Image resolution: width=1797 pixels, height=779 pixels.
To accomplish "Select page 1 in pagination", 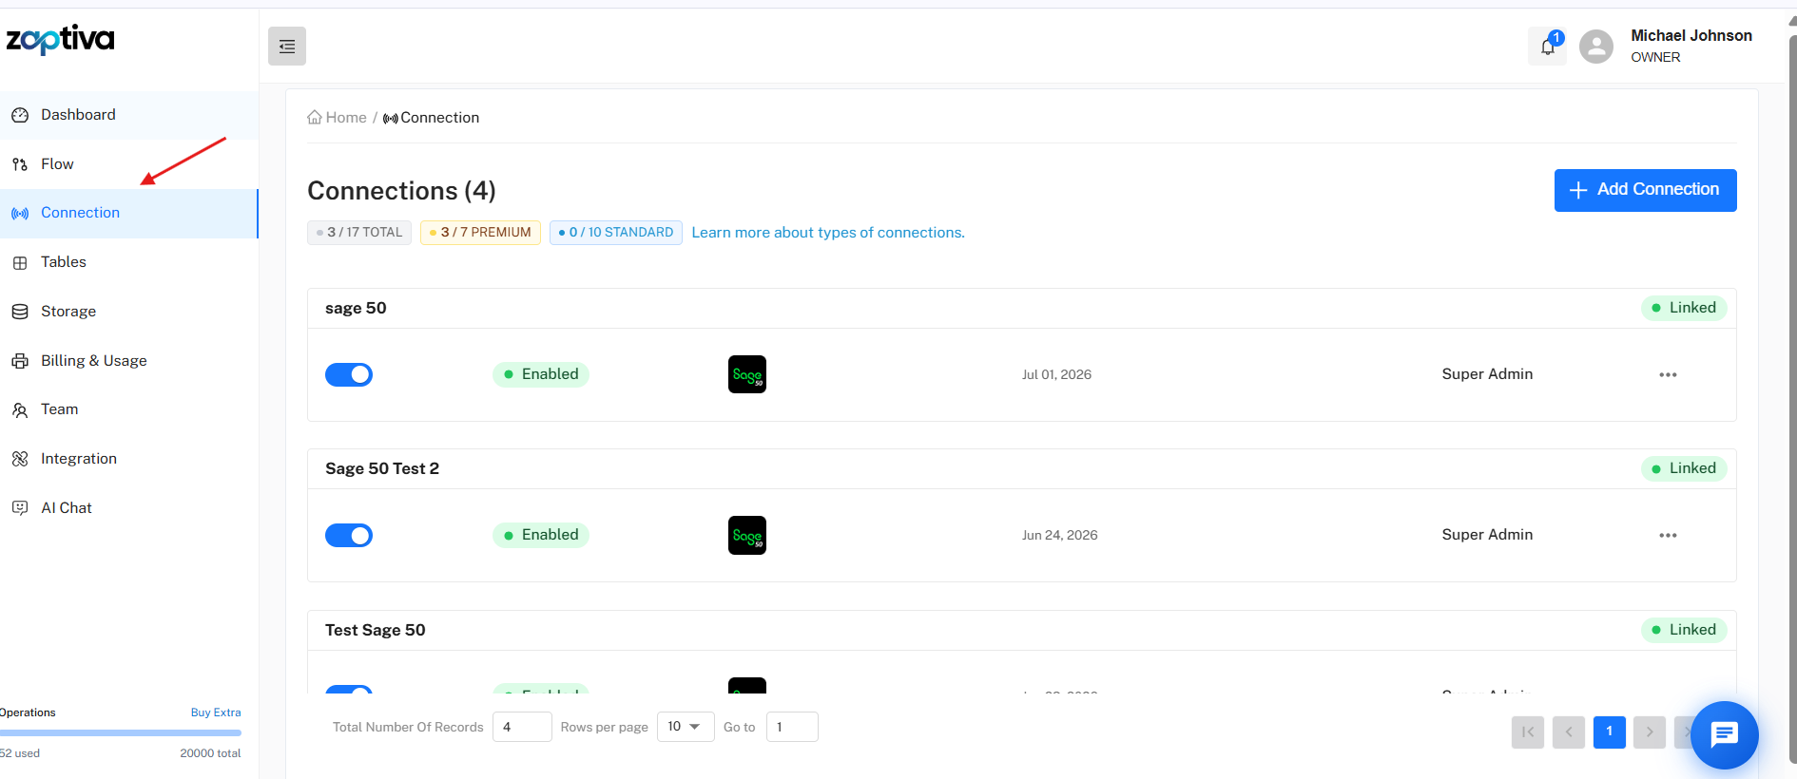I will (1609, 731).
